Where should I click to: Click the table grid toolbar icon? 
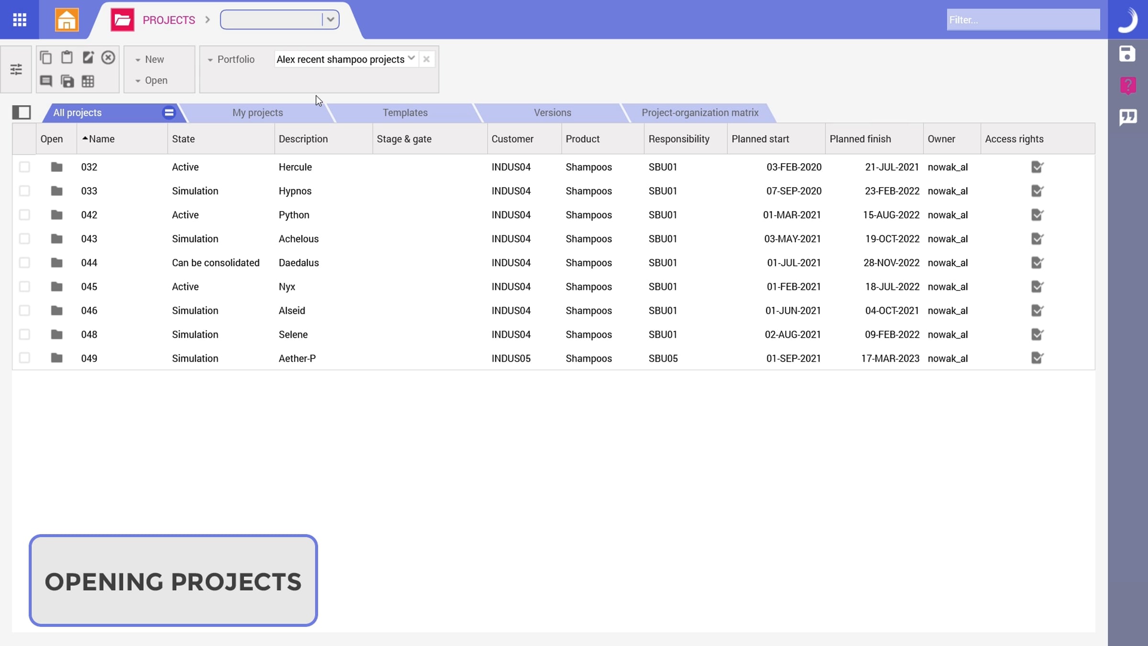click(88, 81)
